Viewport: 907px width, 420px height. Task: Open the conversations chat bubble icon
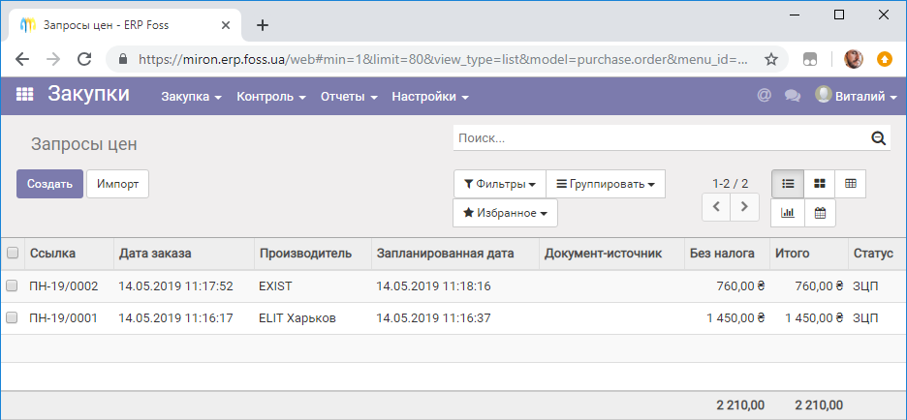click(x=792, y=96)
